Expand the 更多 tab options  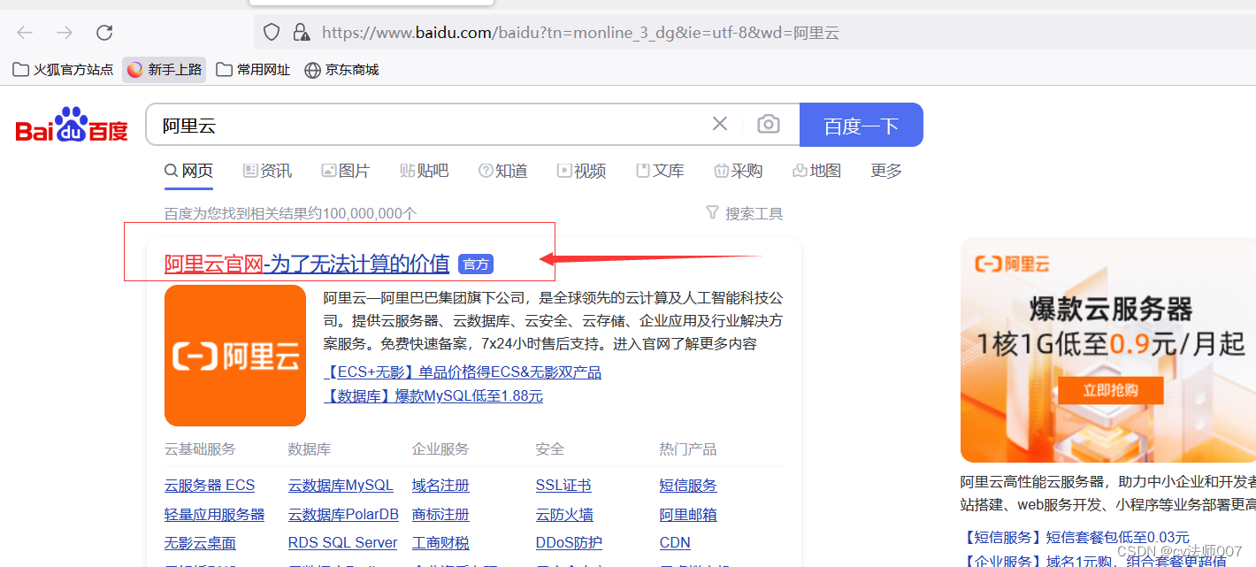[x=886, y=171]
